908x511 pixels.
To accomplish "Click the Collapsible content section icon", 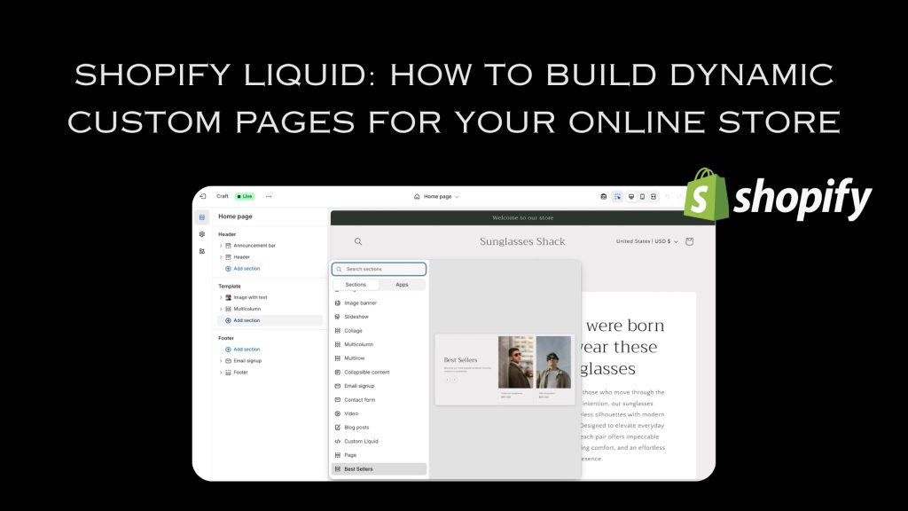I will tap(338, 373).
